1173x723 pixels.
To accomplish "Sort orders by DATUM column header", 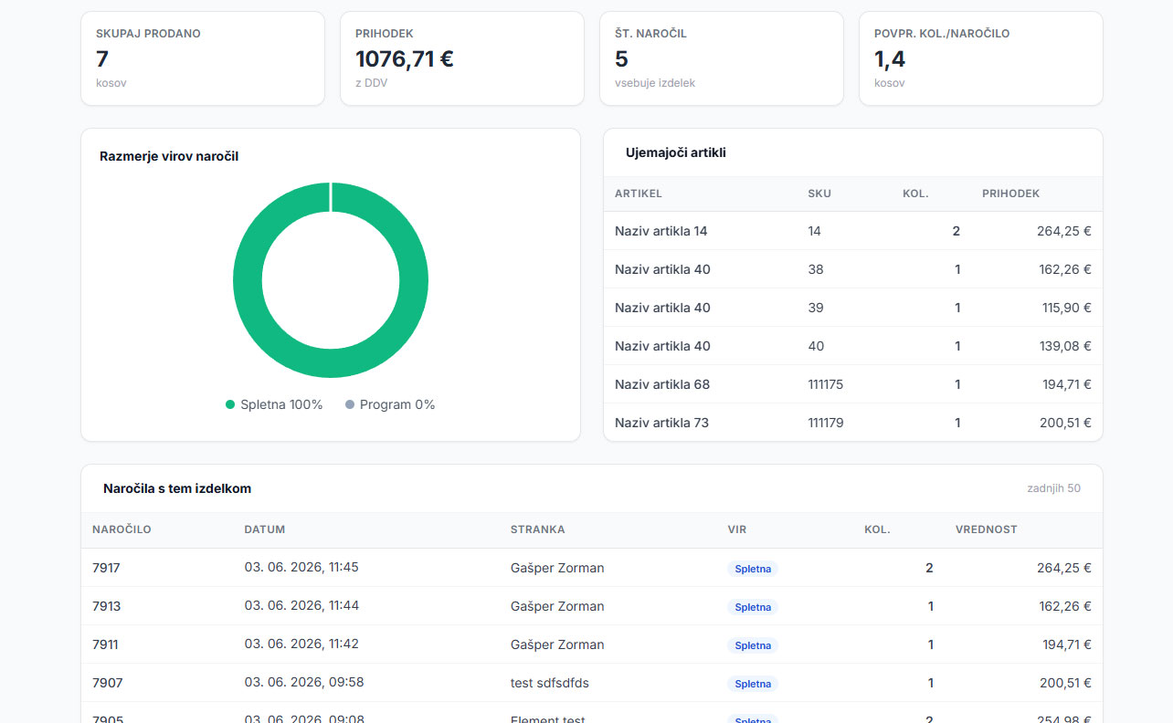I will pos(265,529).
